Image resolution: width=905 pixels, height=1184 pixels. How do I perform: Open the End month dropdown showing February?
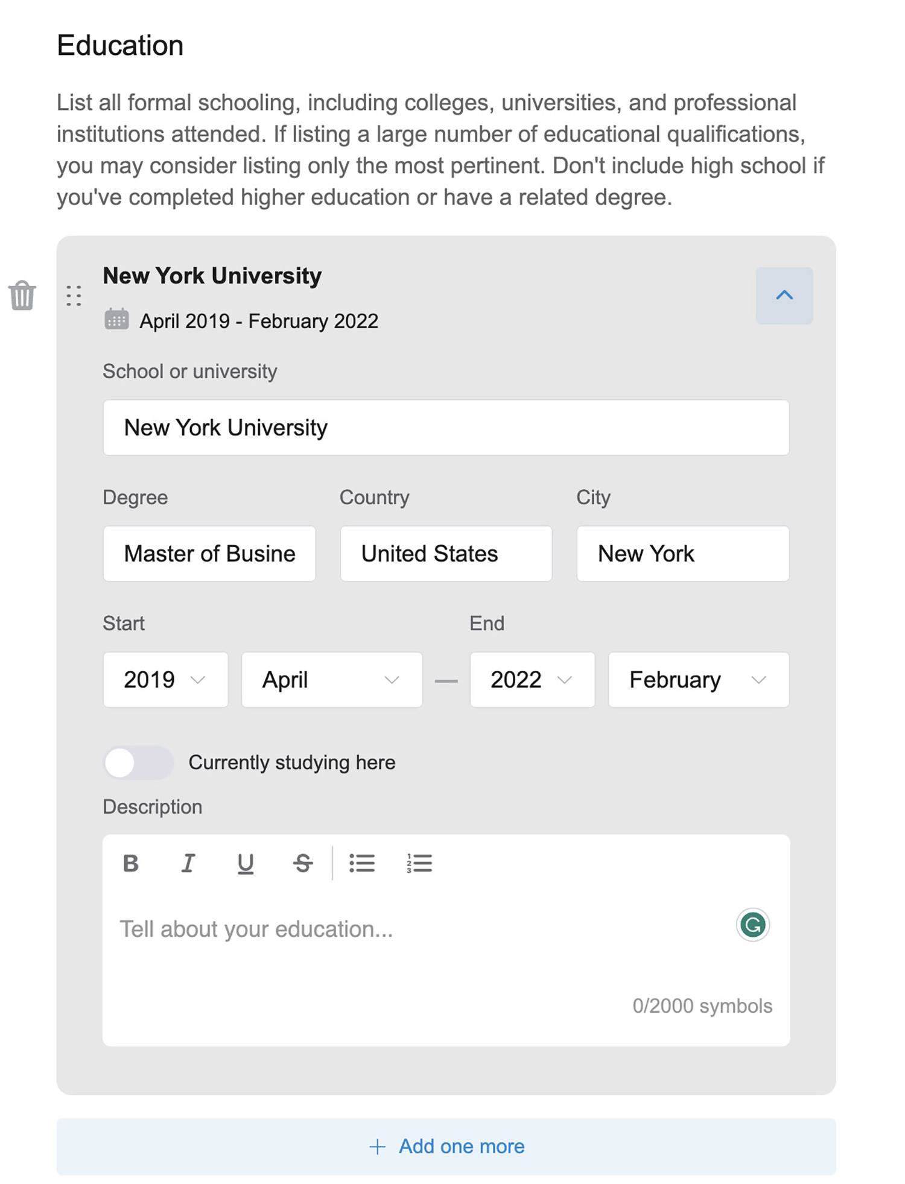pyautogui.click(x=699, y=680)
